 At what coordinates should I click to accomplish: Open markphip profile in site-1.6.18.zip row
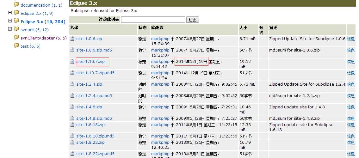pyautogui.click(x=160, y=125)
